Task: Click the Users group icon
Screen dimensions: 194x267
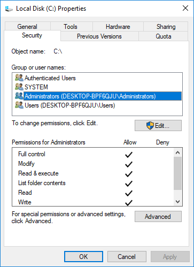Action: pos(19,105)
